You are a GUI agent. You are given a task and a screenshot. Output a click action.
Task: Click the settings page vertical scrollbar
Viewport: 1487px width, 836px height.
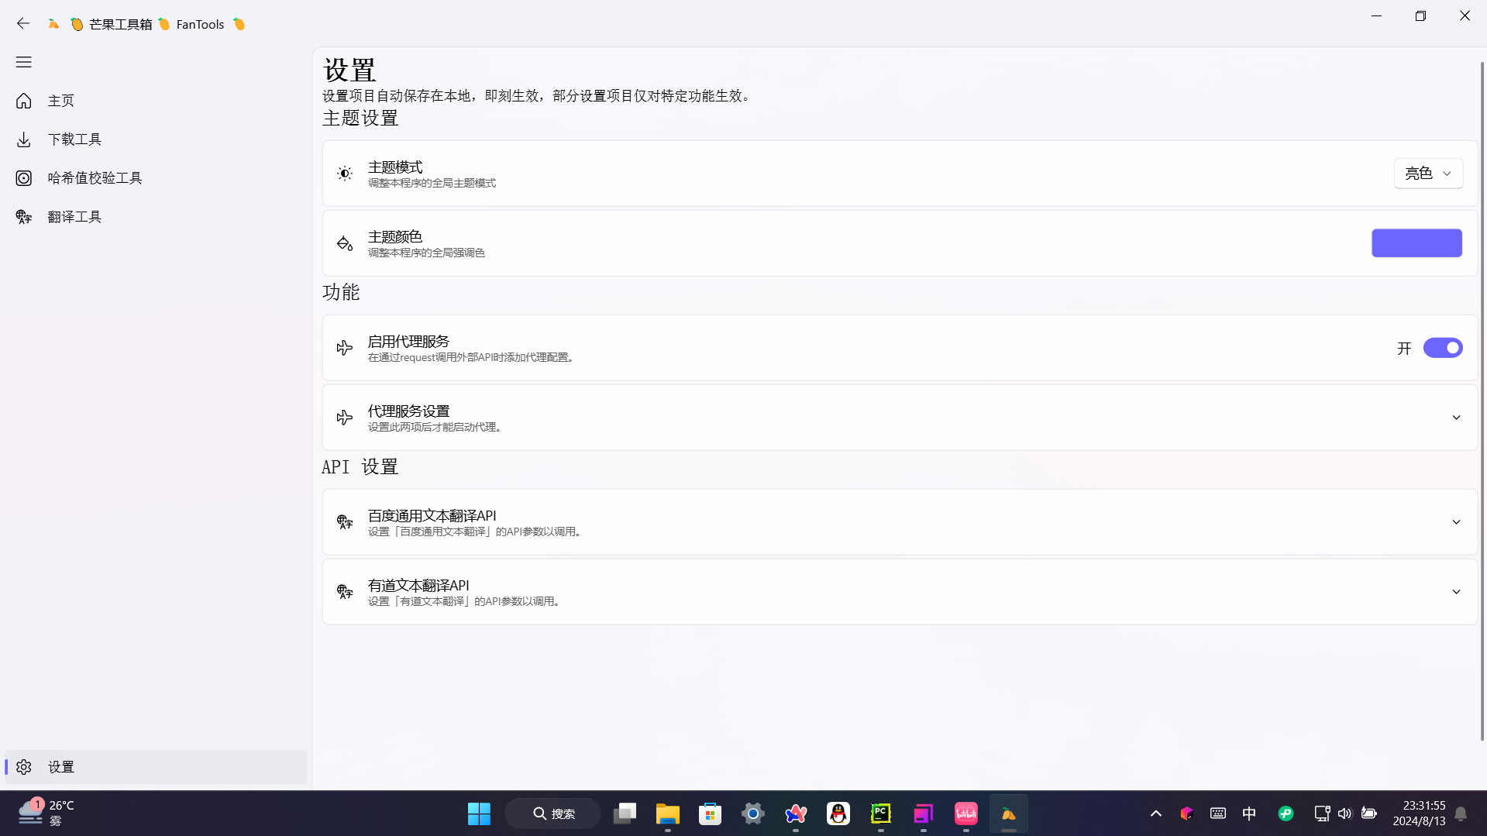[x=1482, y=387]
